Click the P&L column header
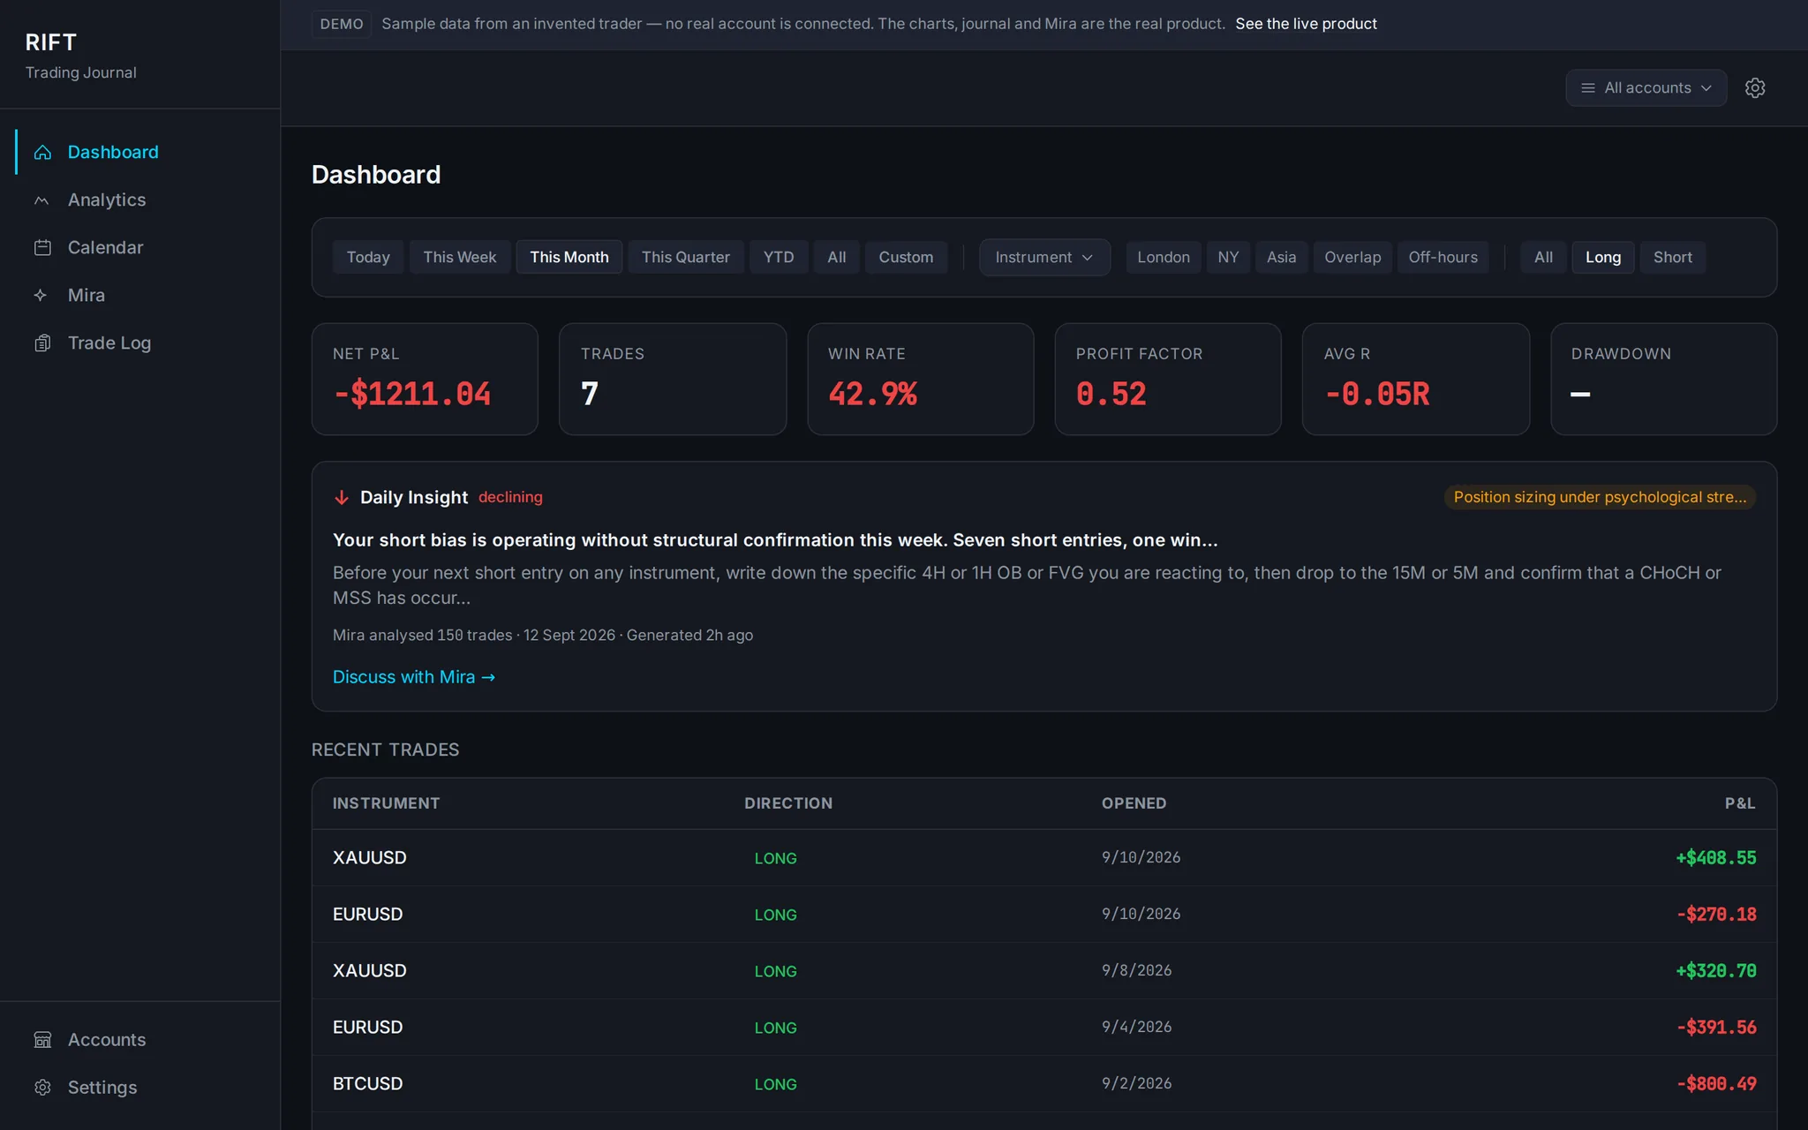Viewport: 1808px width, 1130px height. [x=1740, y=803]
